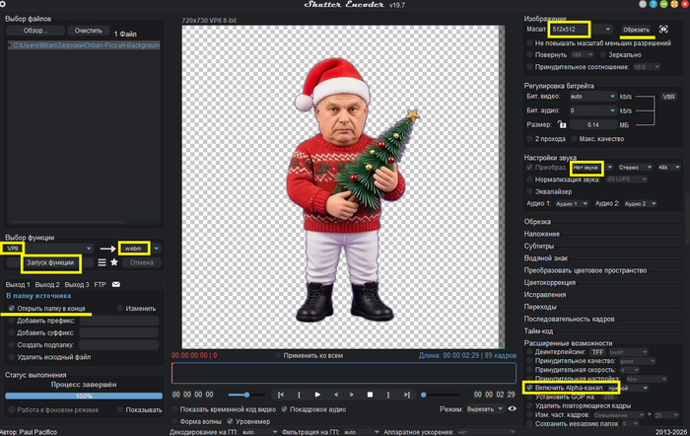Toggle the file size lock icon

coord(562,124)
